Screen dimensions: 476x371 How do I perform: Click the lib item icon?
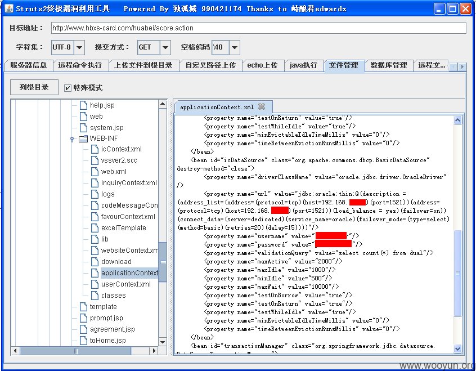point(95,239)
